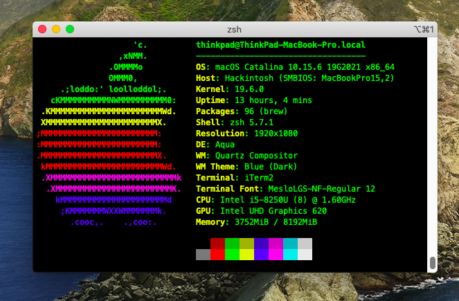The width and height of the screenshot is (459, 301).
Task: Click the Resolution 1920x1080 line
Action: click(x=246, y=134)
